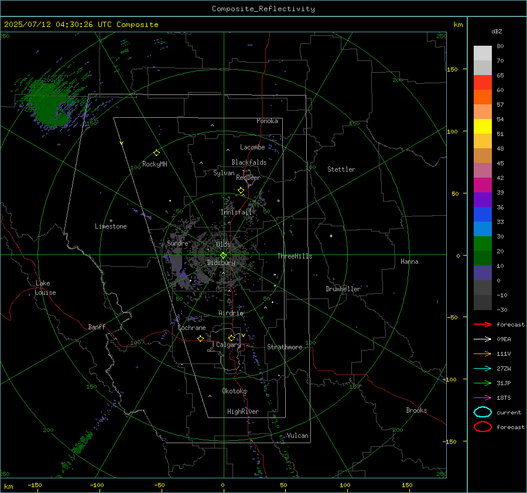Viewport: 527px width, 493px height.
Task: Click the Blackfalds label
Action: 249,162
